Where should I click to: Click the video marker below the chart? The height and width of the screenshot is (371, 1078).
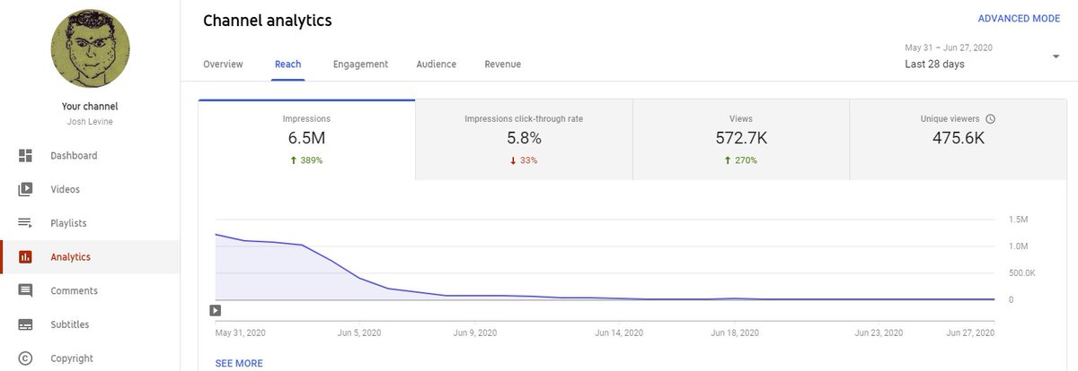tap(216, 310)
